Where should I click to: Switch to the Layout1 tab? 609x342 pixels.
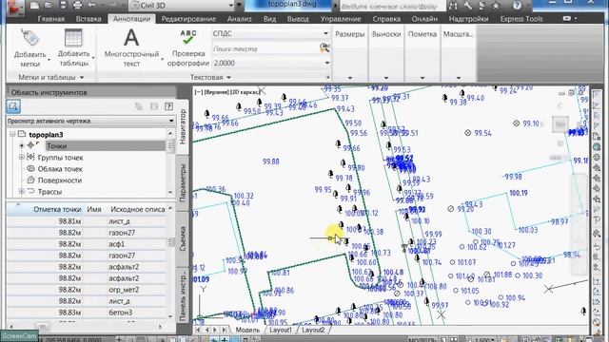click(x=281, y=330)
